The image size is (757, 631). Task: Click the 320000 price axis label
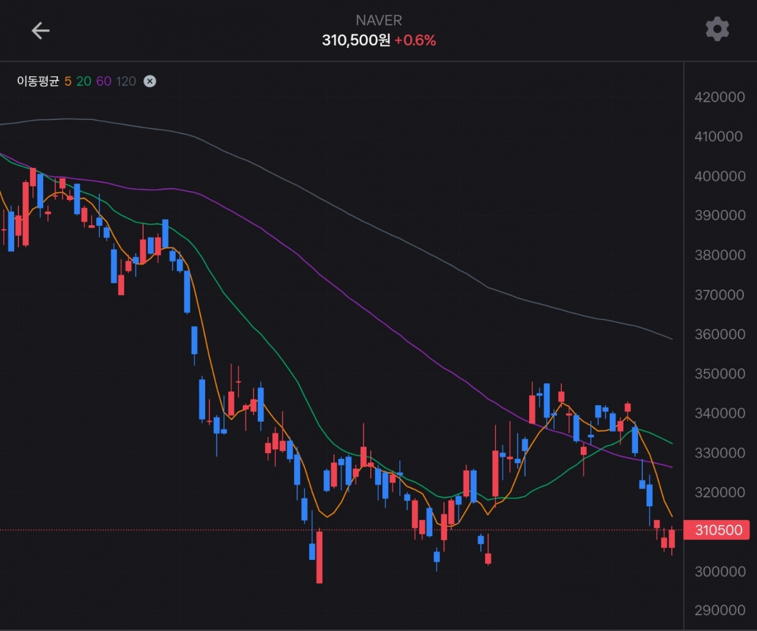click(720, 492)
